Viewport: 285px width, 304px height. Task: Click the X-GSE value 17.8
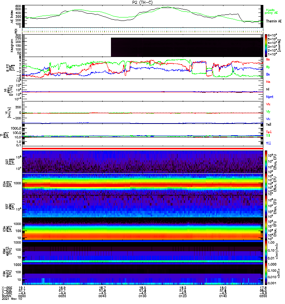click(x=263, y=288)
